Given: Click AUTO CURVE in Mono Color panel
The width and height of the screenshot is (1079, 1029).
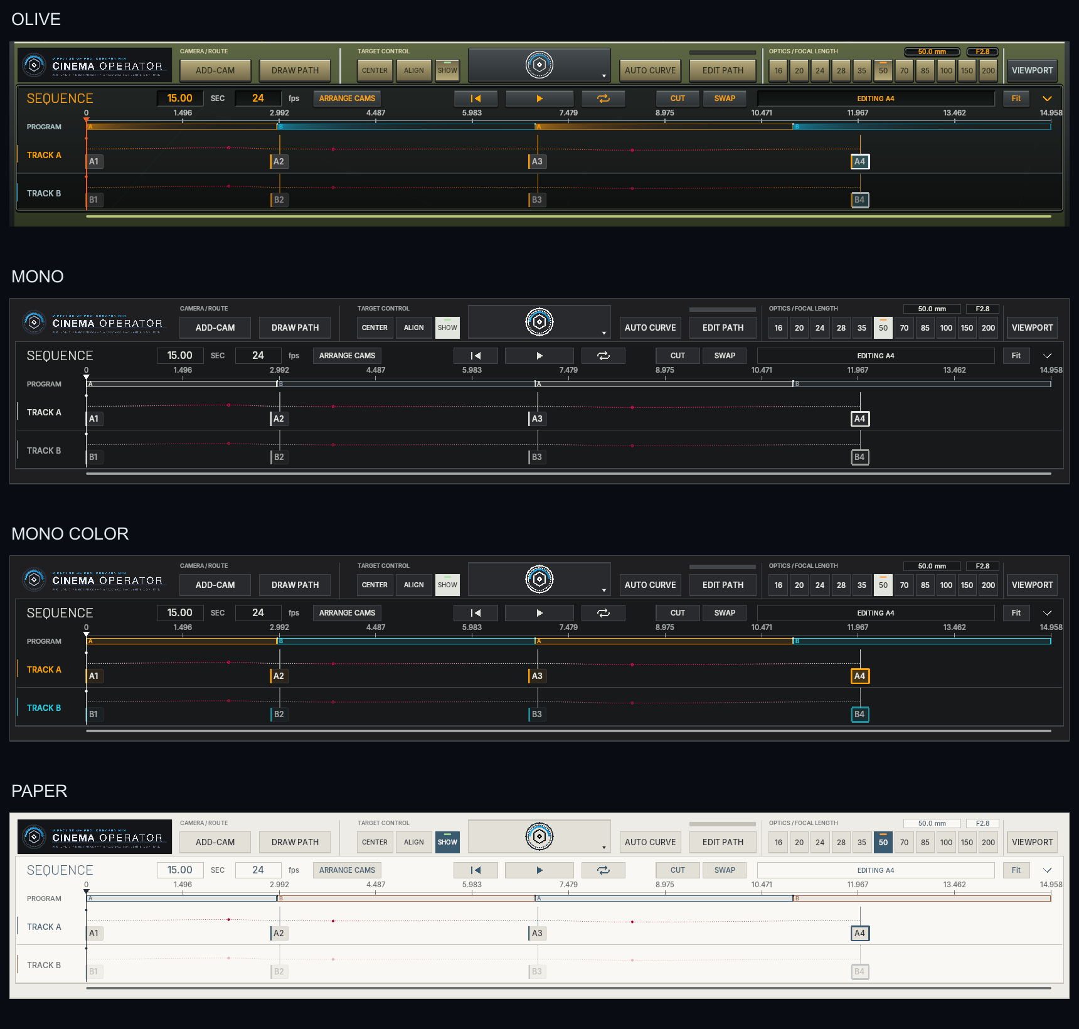Looking at the screenshot, I should 650,585.
